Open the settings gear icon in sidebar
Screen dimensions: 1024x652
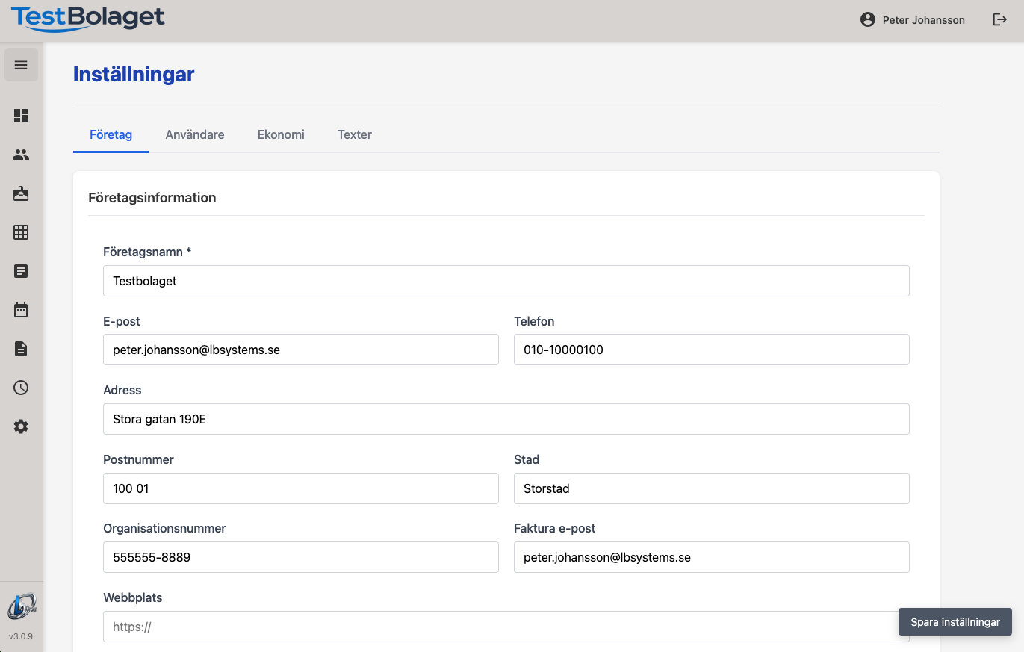tap(21, 426)
